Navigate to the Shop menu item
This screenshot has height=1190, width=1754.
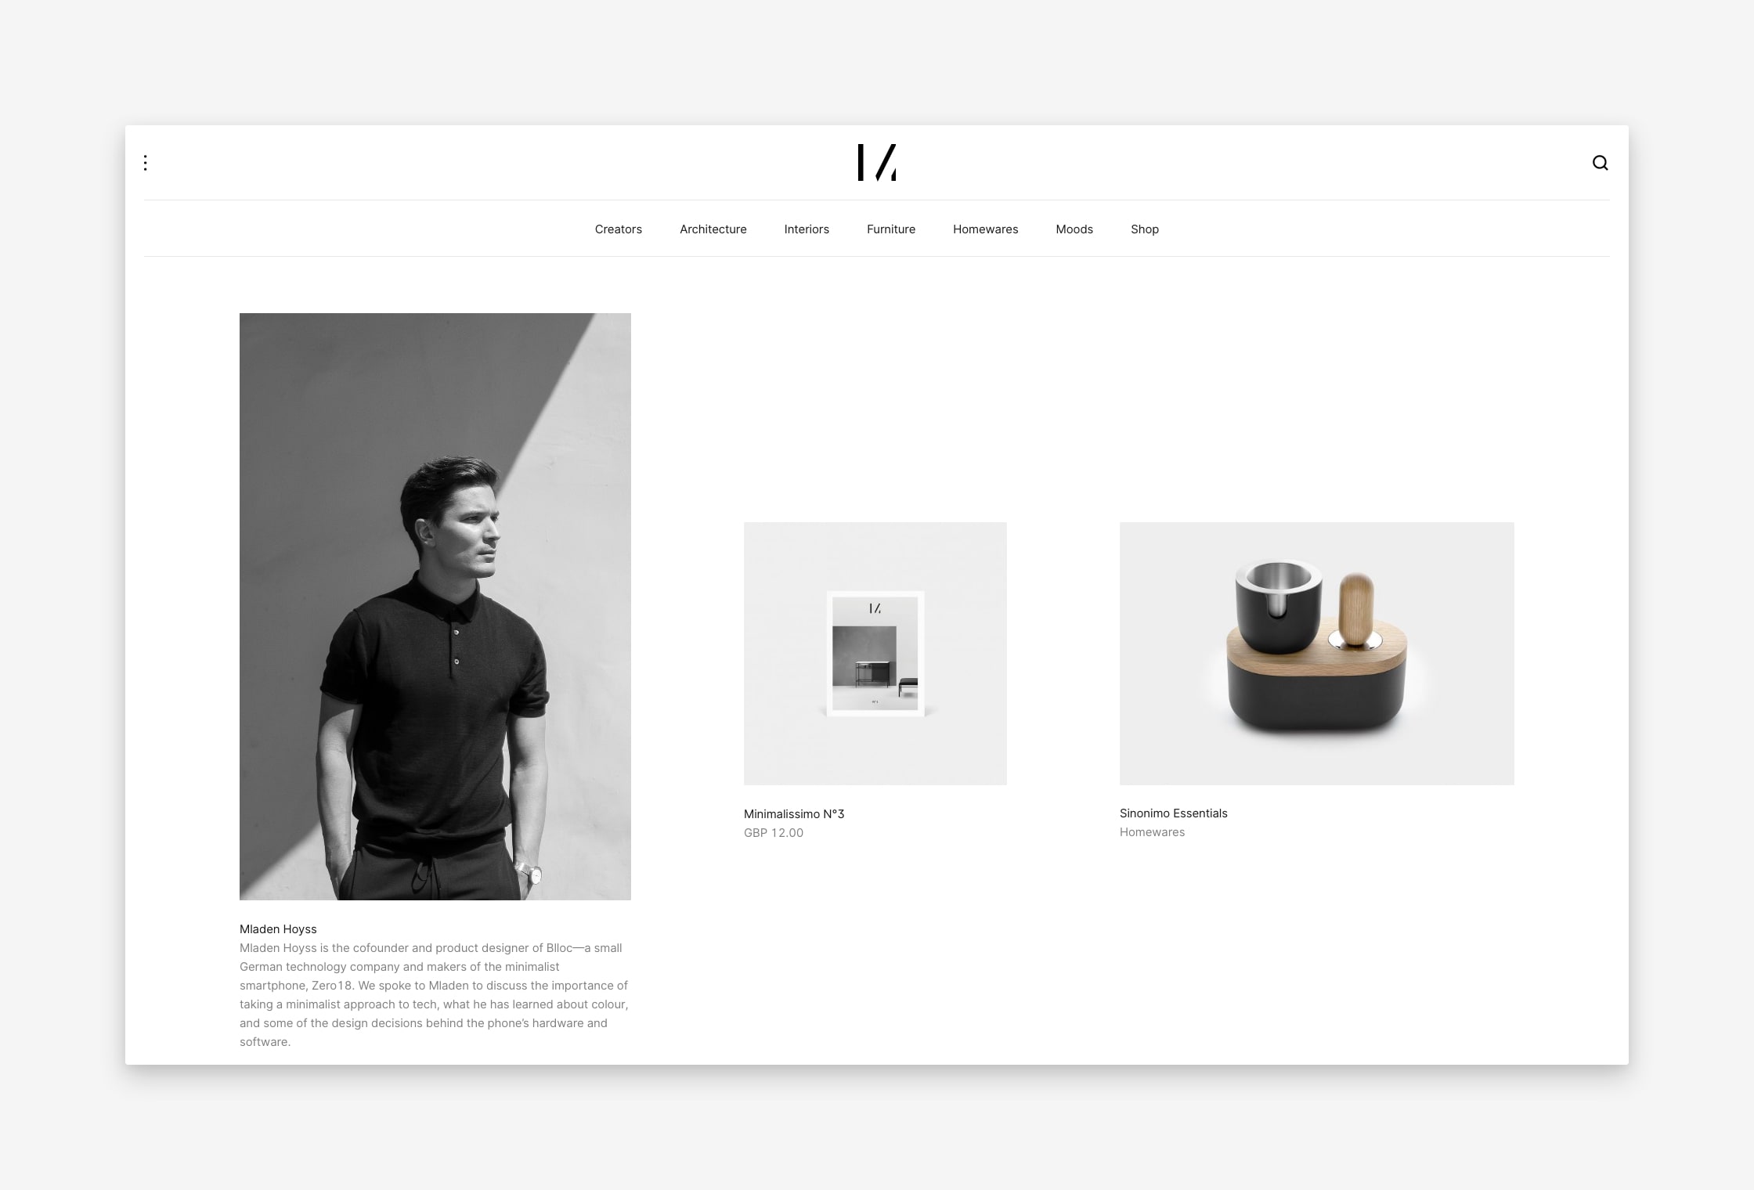pos(1145,229)
